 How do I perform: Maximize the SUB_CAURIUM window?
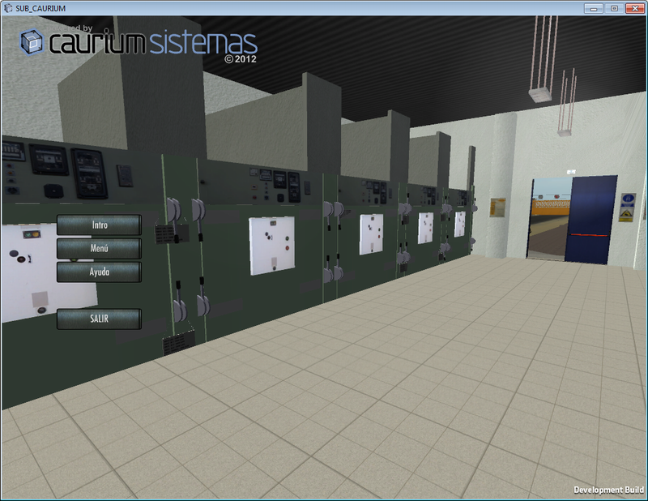tap(615, 7)
